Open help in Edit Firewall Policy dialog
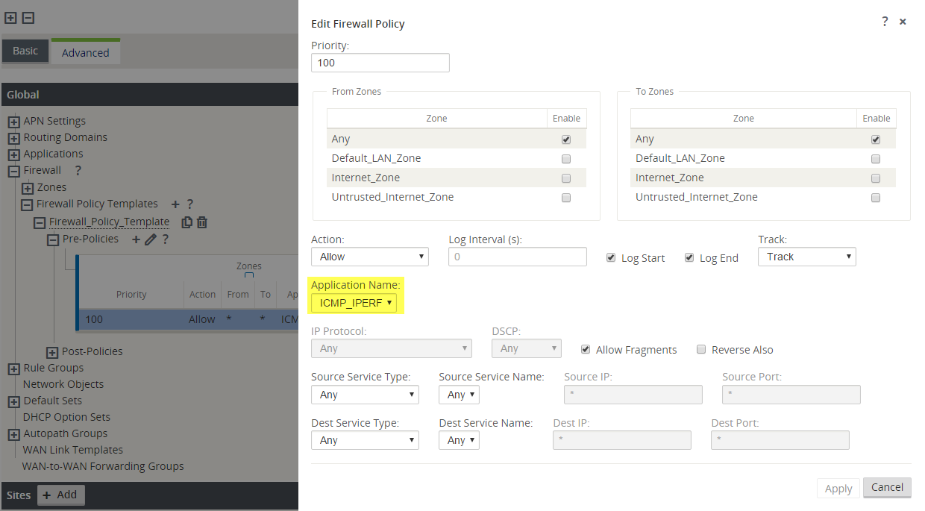925x511 pixels. [885, 22]
